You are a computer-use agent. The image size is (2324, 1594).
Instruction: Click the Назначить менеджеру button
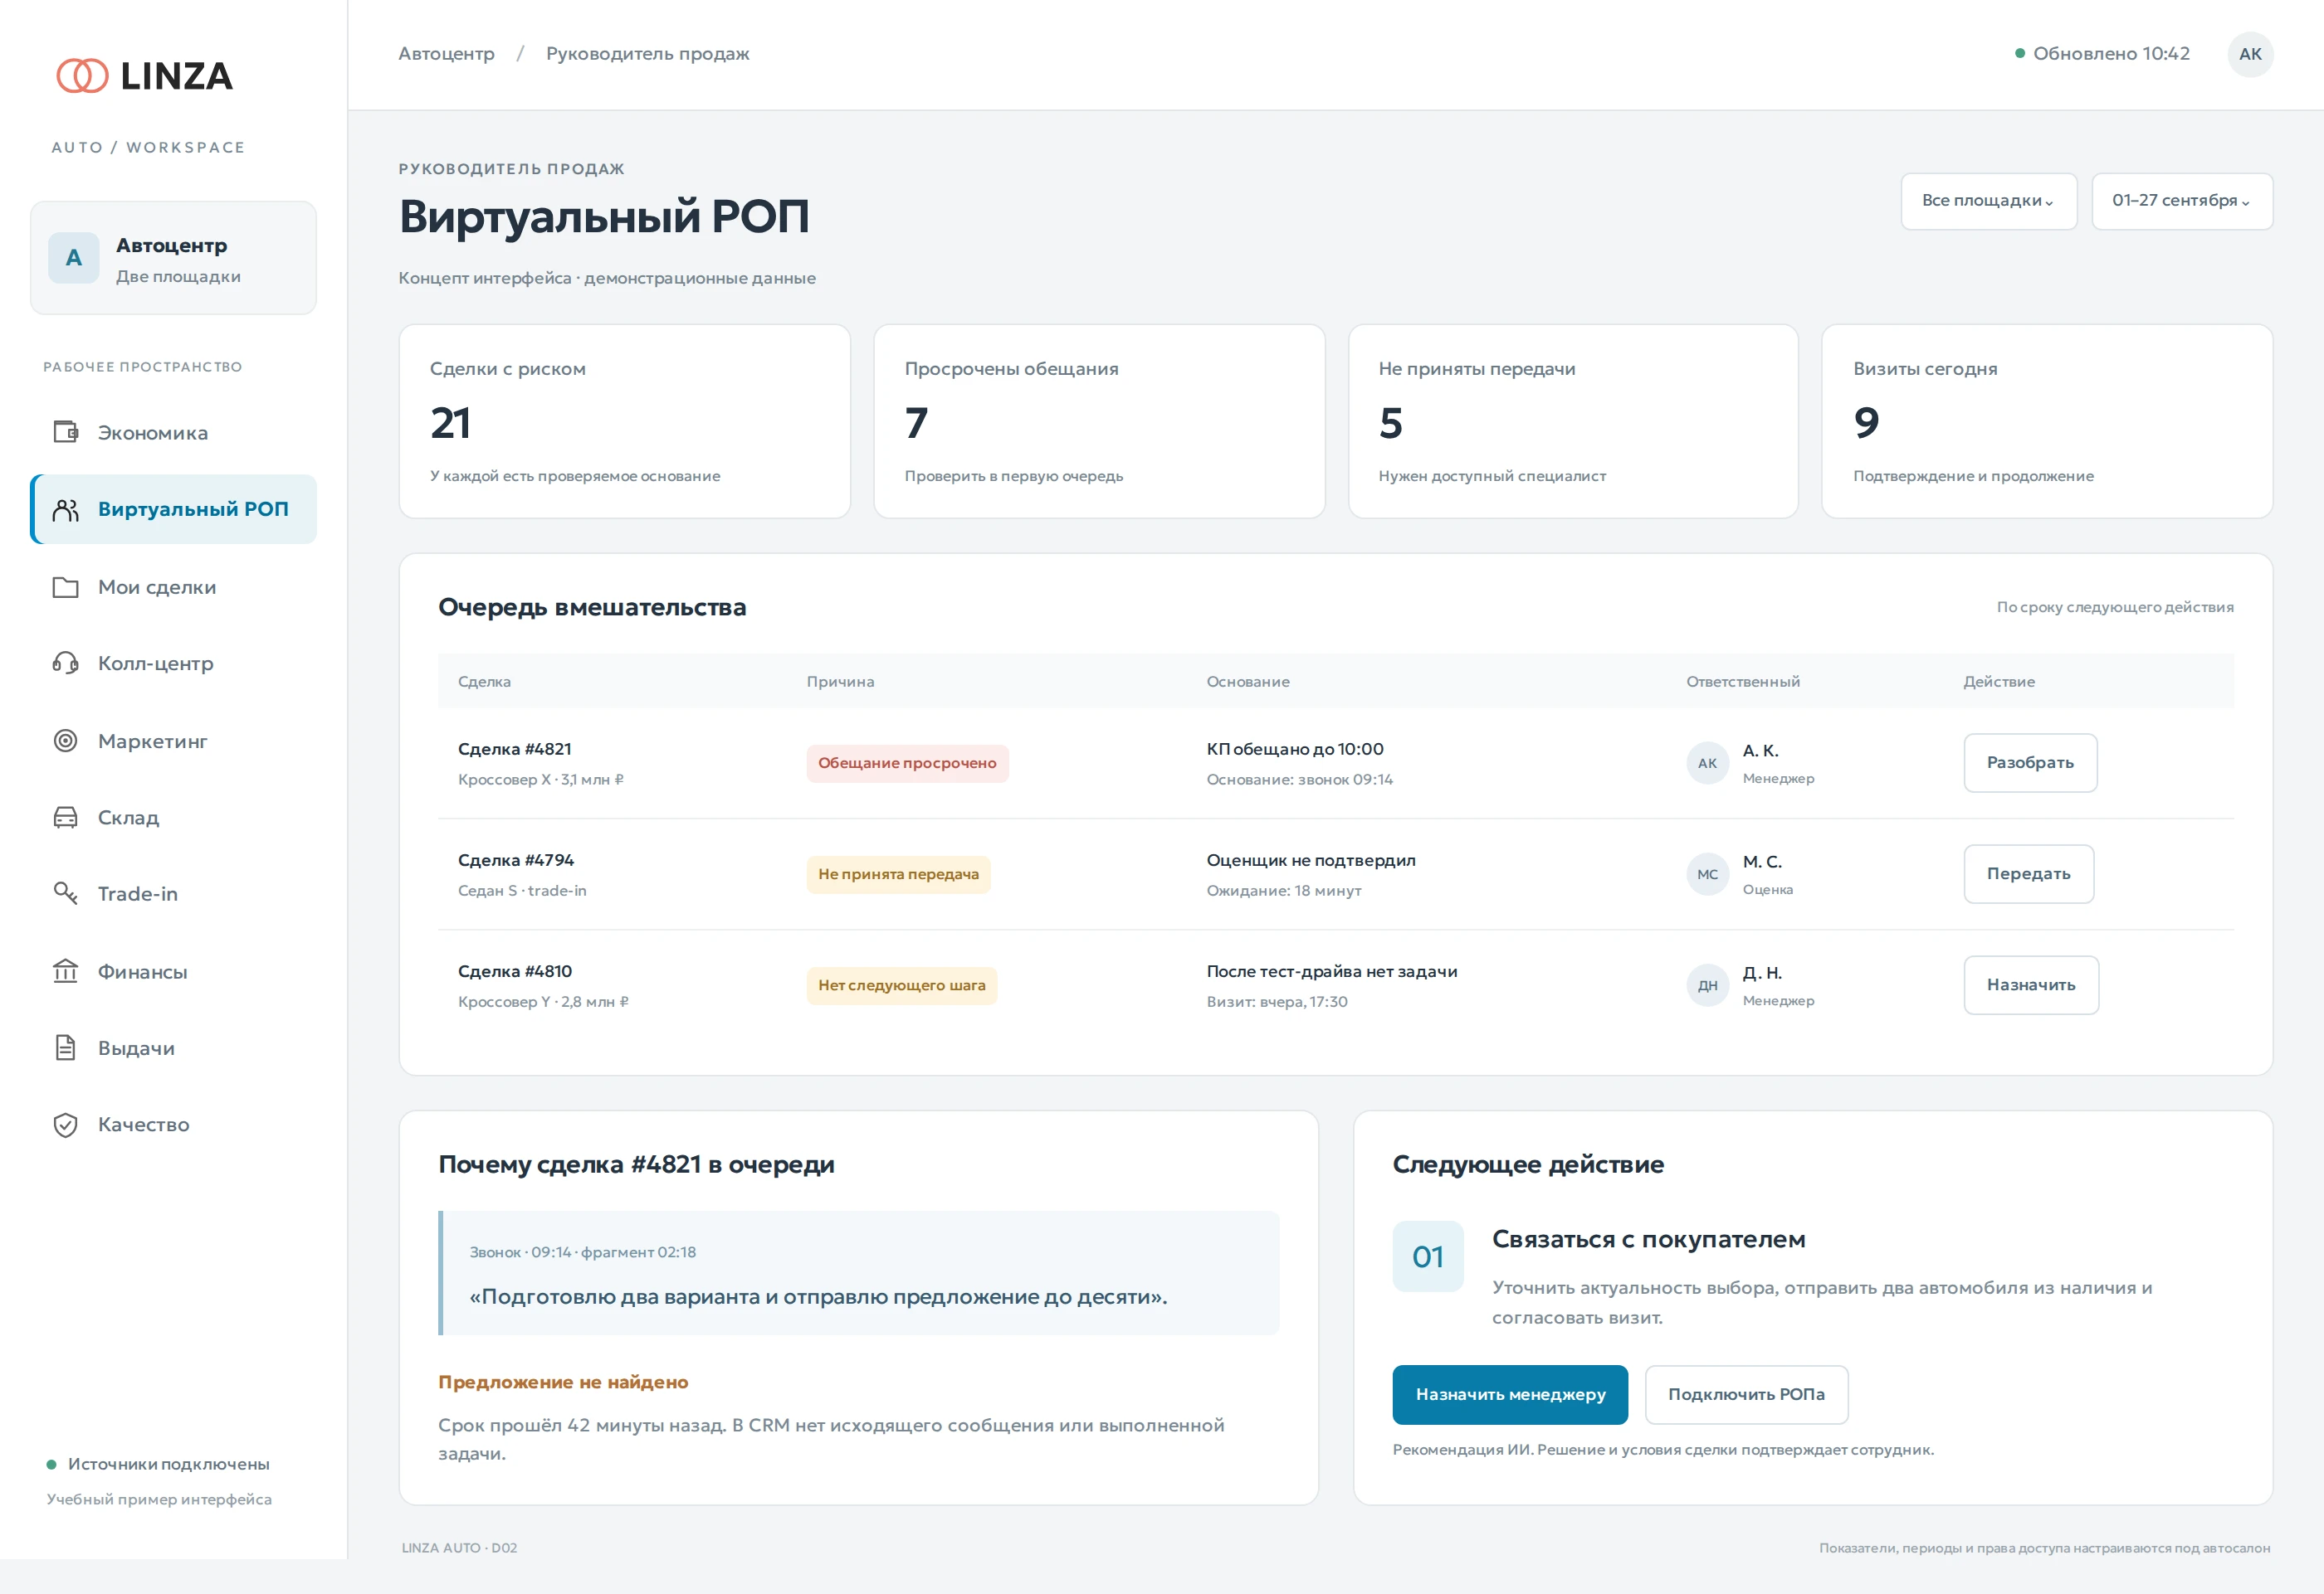[1510, 1394]
